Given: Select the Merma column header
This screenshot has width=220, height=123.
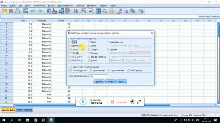Looking at the screenshot, I should pyautogui.click(x=61, y=20).
